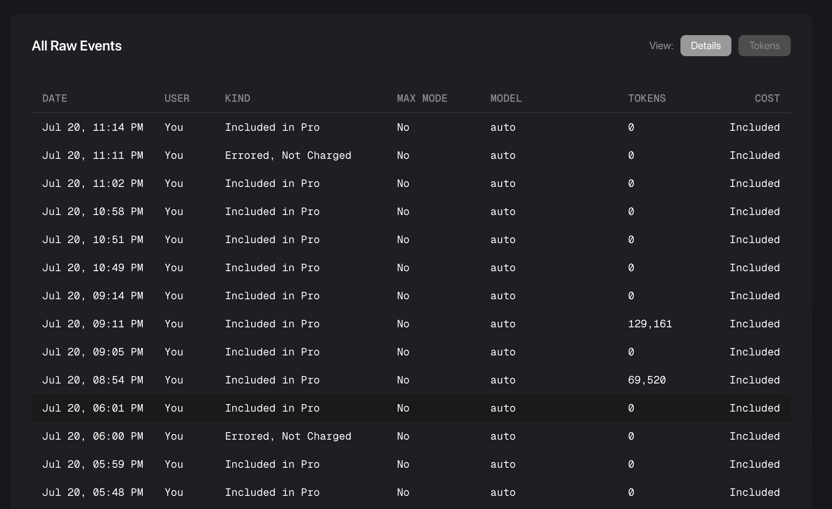Select the Jul 20, 09:14 PM date cell
The width and height of the screenshot is (832, 509).
coord(93,296)
